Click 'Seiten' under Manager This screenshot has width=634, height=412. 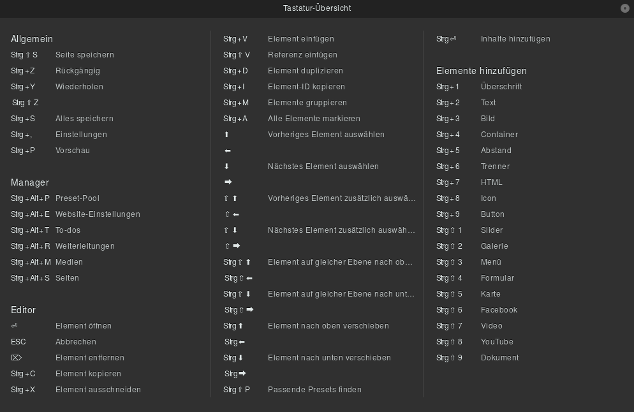point(67,278)
